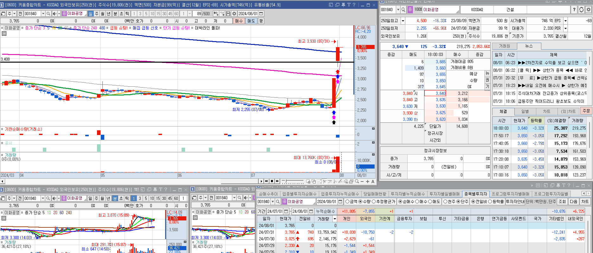Image resolution: width=593 pixels, height=253 pixels.
Task: Open the 순매수추이 tab
Action: (268, 194)
